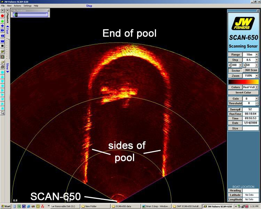Click the black square stop icon

pyautogui.click(x=2, y=46)
